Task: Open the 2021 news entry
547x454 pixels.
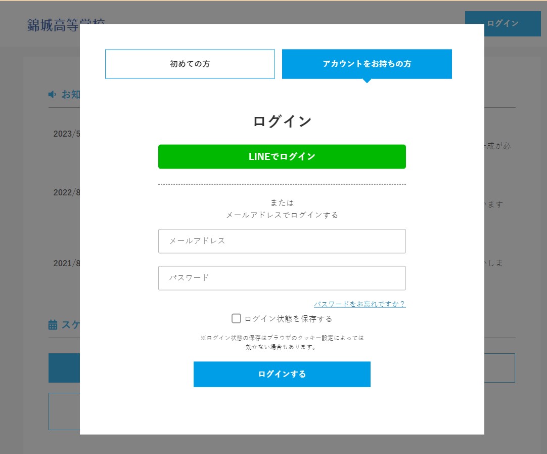Action: pyautogui.click(x=67, y=263)
